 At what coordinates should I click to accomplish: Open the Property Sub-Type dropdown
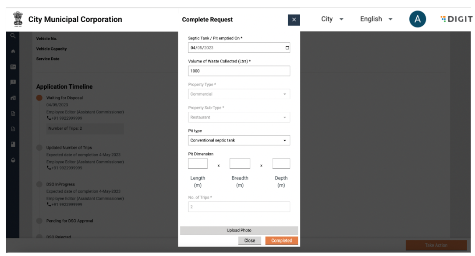tap(239, 117)
